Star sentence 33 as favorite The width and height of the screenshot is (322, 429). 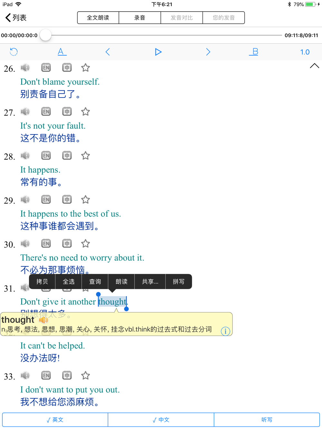pos(85,376)
